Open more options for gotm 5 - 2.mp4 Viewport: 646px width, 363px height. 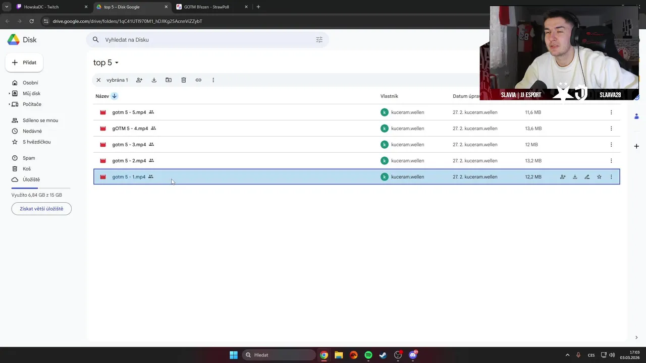[x=611, y=161]
